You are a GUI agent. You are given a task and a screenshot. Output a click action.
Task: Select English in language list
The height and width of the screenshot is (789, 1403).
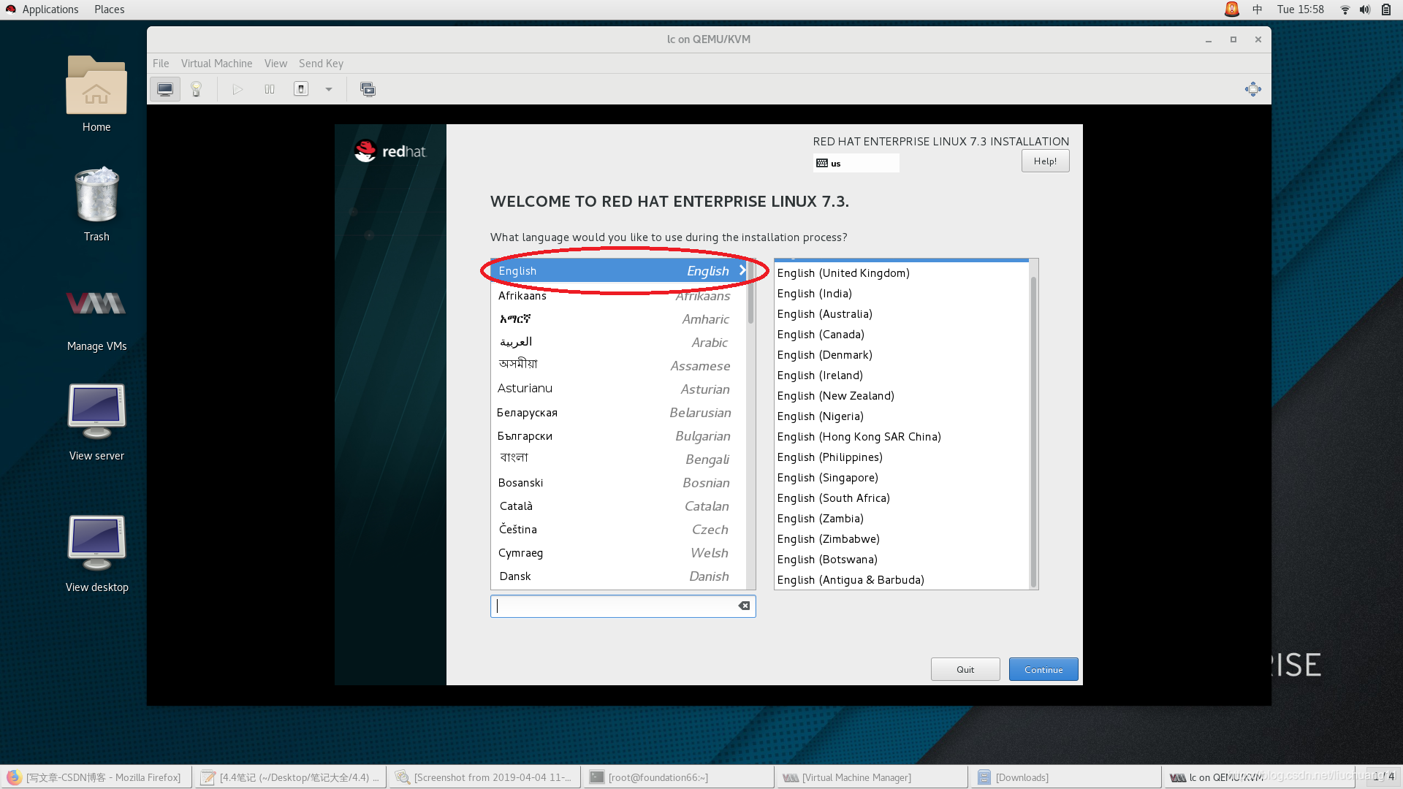tap(618, 270)
